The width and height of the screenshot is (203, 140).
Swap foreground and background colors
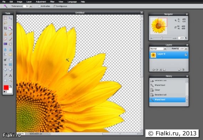click(x=10, y=86)
